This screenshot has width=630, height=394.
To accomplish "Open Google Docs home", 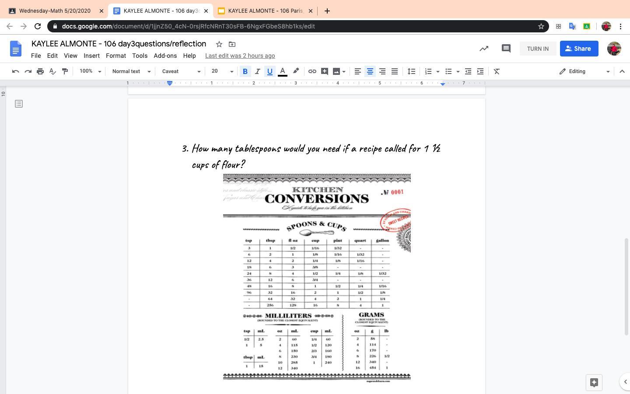I will click(16, 49).
